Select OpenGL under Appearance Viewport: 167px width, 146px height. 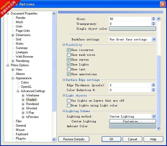(x=26, y=87)
